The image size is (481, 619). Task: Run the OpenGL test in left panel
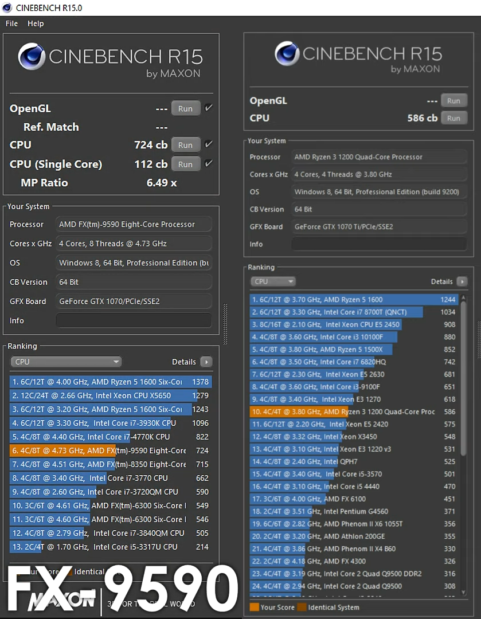coord(186,108)
